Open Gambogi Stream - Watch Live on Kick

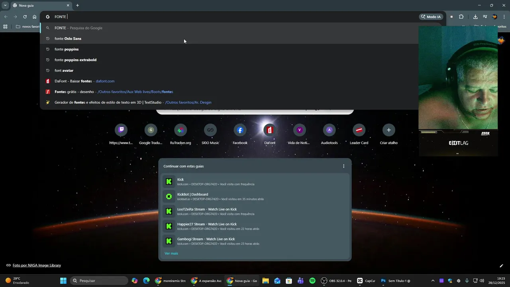pyautogui.click(x=255, y=241)
